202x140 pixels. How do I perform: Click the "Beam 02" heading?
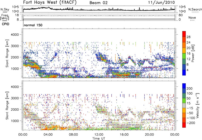click(98, 3)
